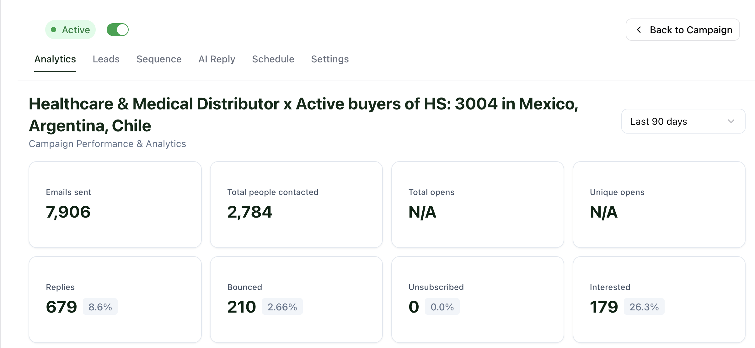The width and height of the screenshot is (755, 348).
Task: Click the campaign title heading
Action: [x=303, y=115]
